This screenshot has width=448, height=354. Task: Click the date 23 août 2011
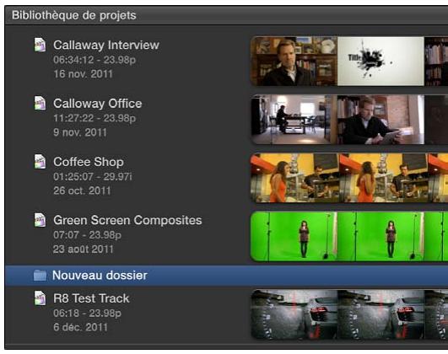84,249
